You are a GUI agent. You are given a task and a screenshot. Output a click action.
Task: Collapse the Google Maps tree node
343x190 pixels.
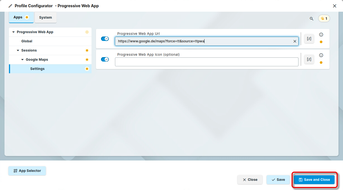pos(22,60)
